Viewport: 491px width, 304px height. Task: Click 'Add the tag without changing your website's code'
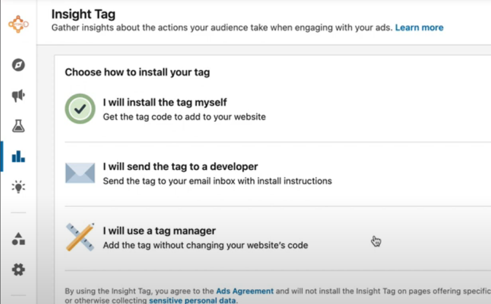pos(205,245)
